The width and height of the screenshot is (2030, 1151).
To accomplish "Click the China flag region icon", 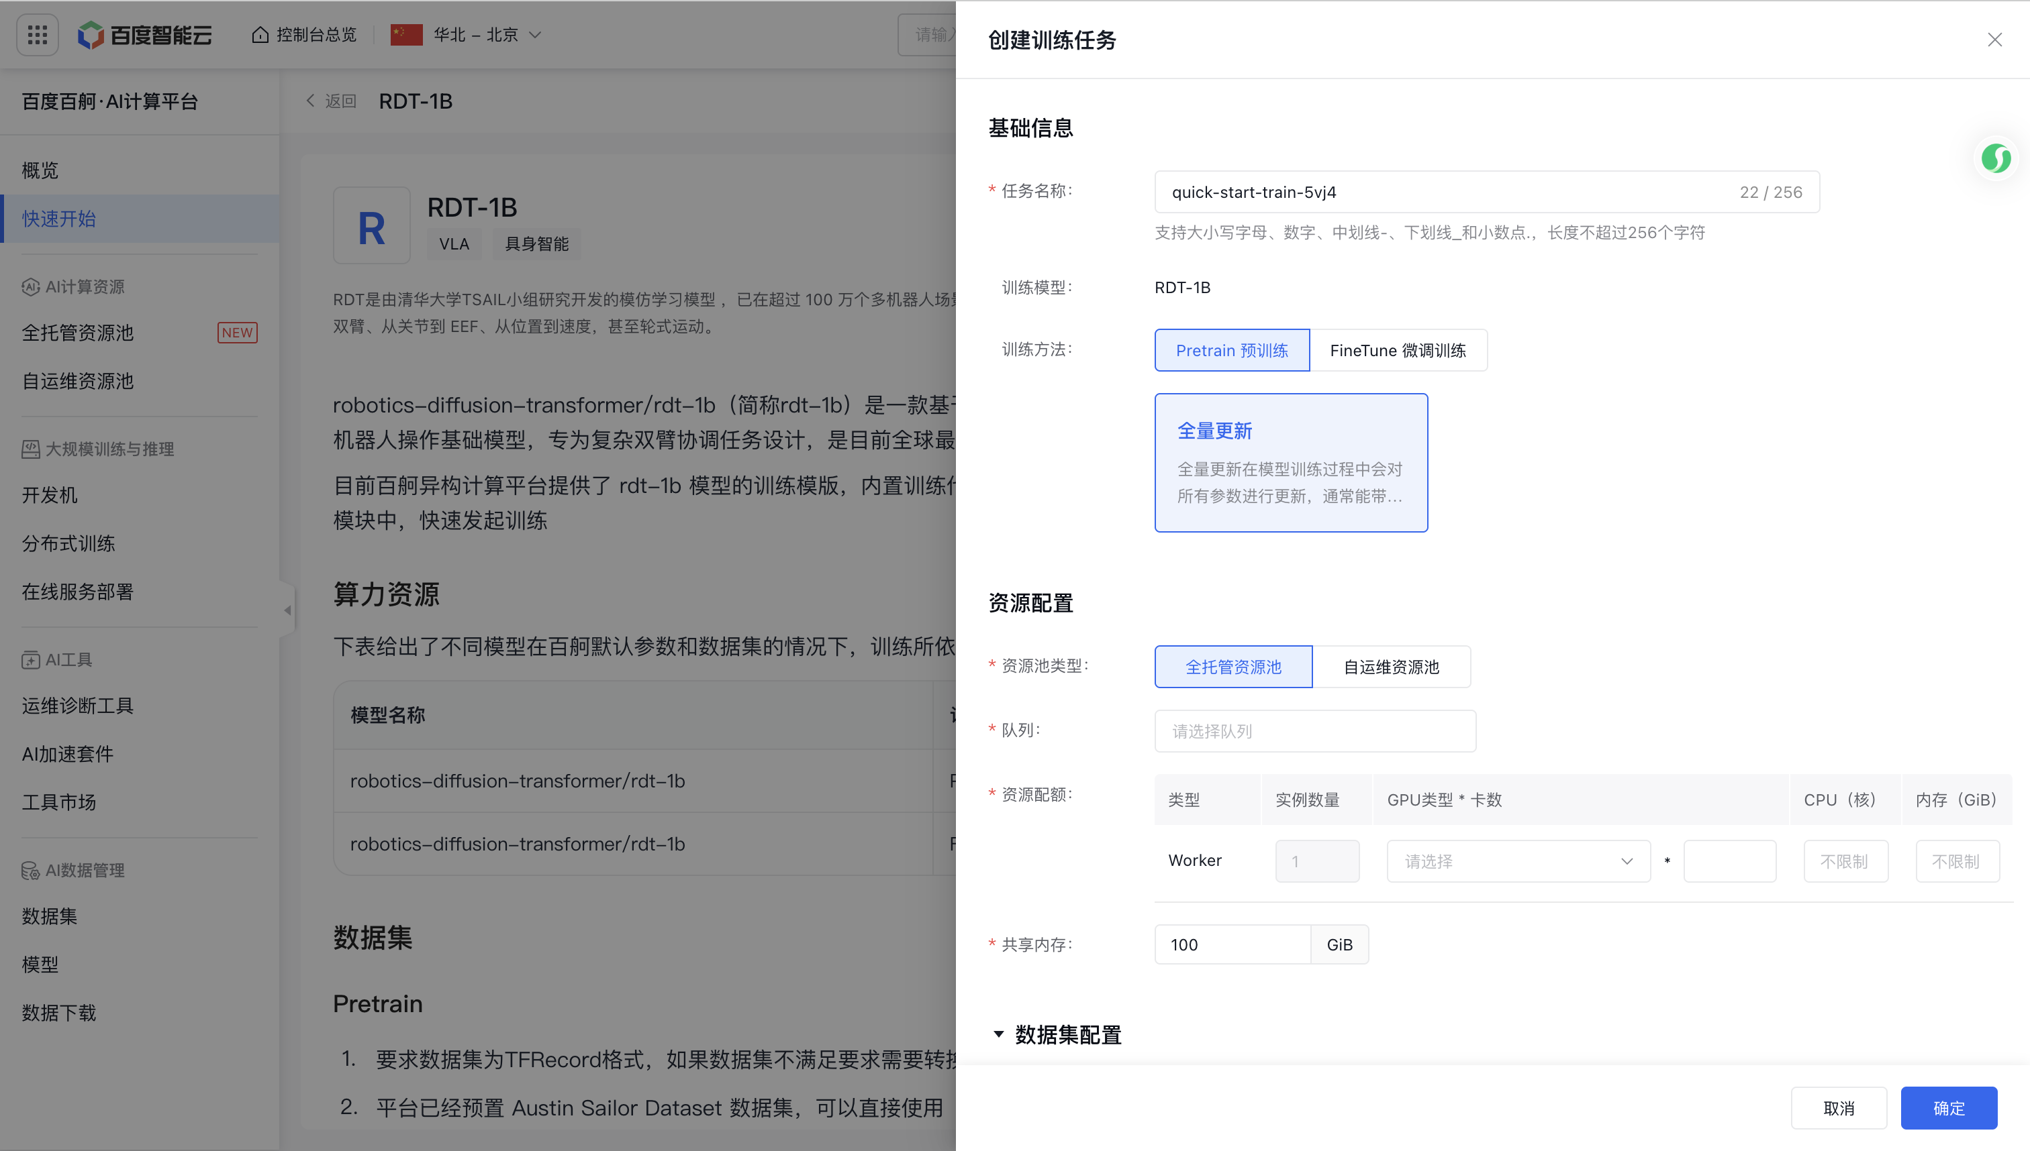I will (x=407, y=35).
